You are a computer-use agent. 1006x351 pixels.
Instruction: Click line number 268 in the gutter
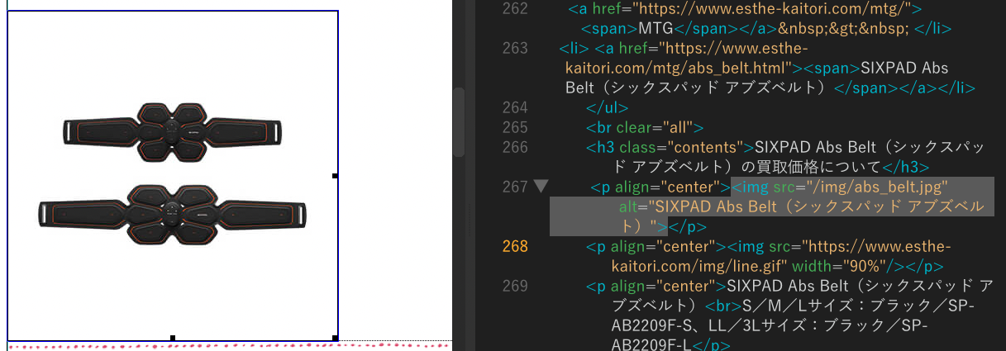514,246
